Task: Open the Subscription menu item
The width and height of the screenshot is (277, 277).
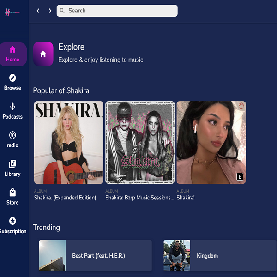Action: pos(13,231)
